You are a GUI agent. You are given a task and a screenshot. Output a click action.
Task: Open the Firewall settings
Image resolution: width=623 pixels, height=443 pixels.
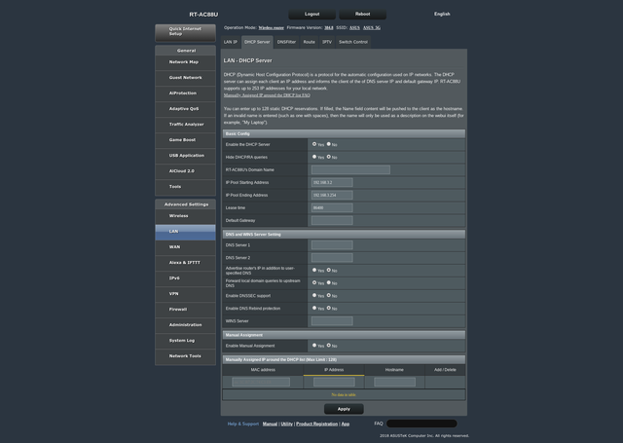pyautogui.click(x=185, y=309)
